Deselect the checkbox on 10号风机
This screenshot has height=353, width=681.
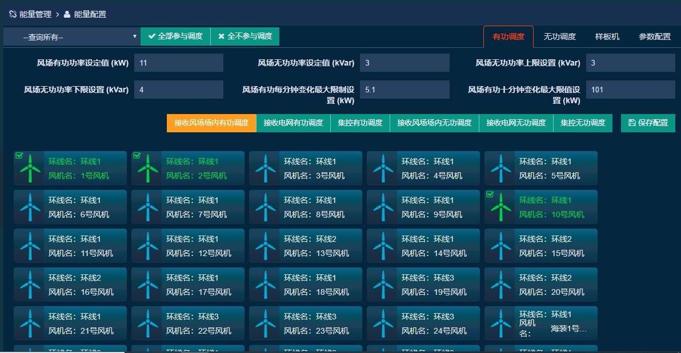pos(490,193)
